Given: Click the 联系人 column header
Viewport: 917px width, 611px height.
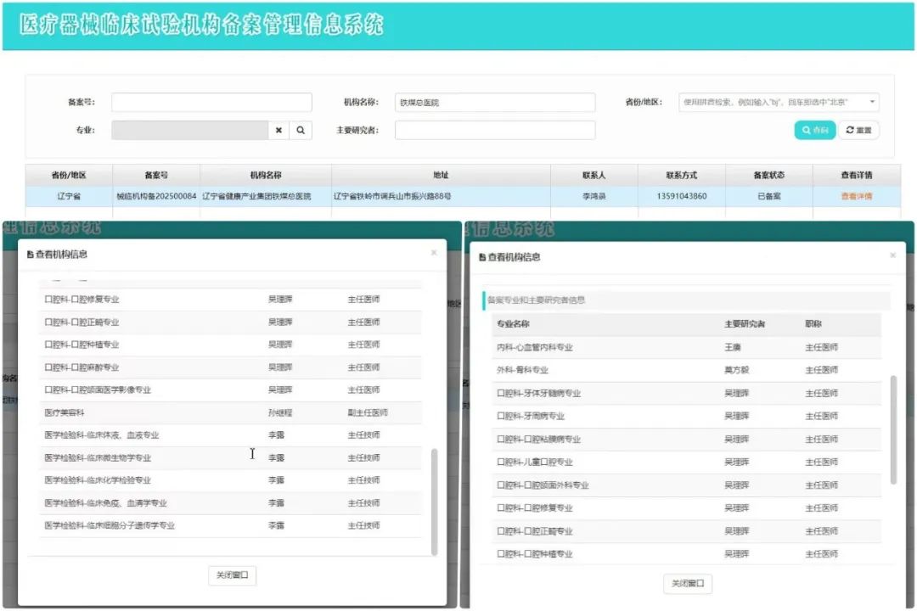Looking at the screenshot, I should point(594,176).
